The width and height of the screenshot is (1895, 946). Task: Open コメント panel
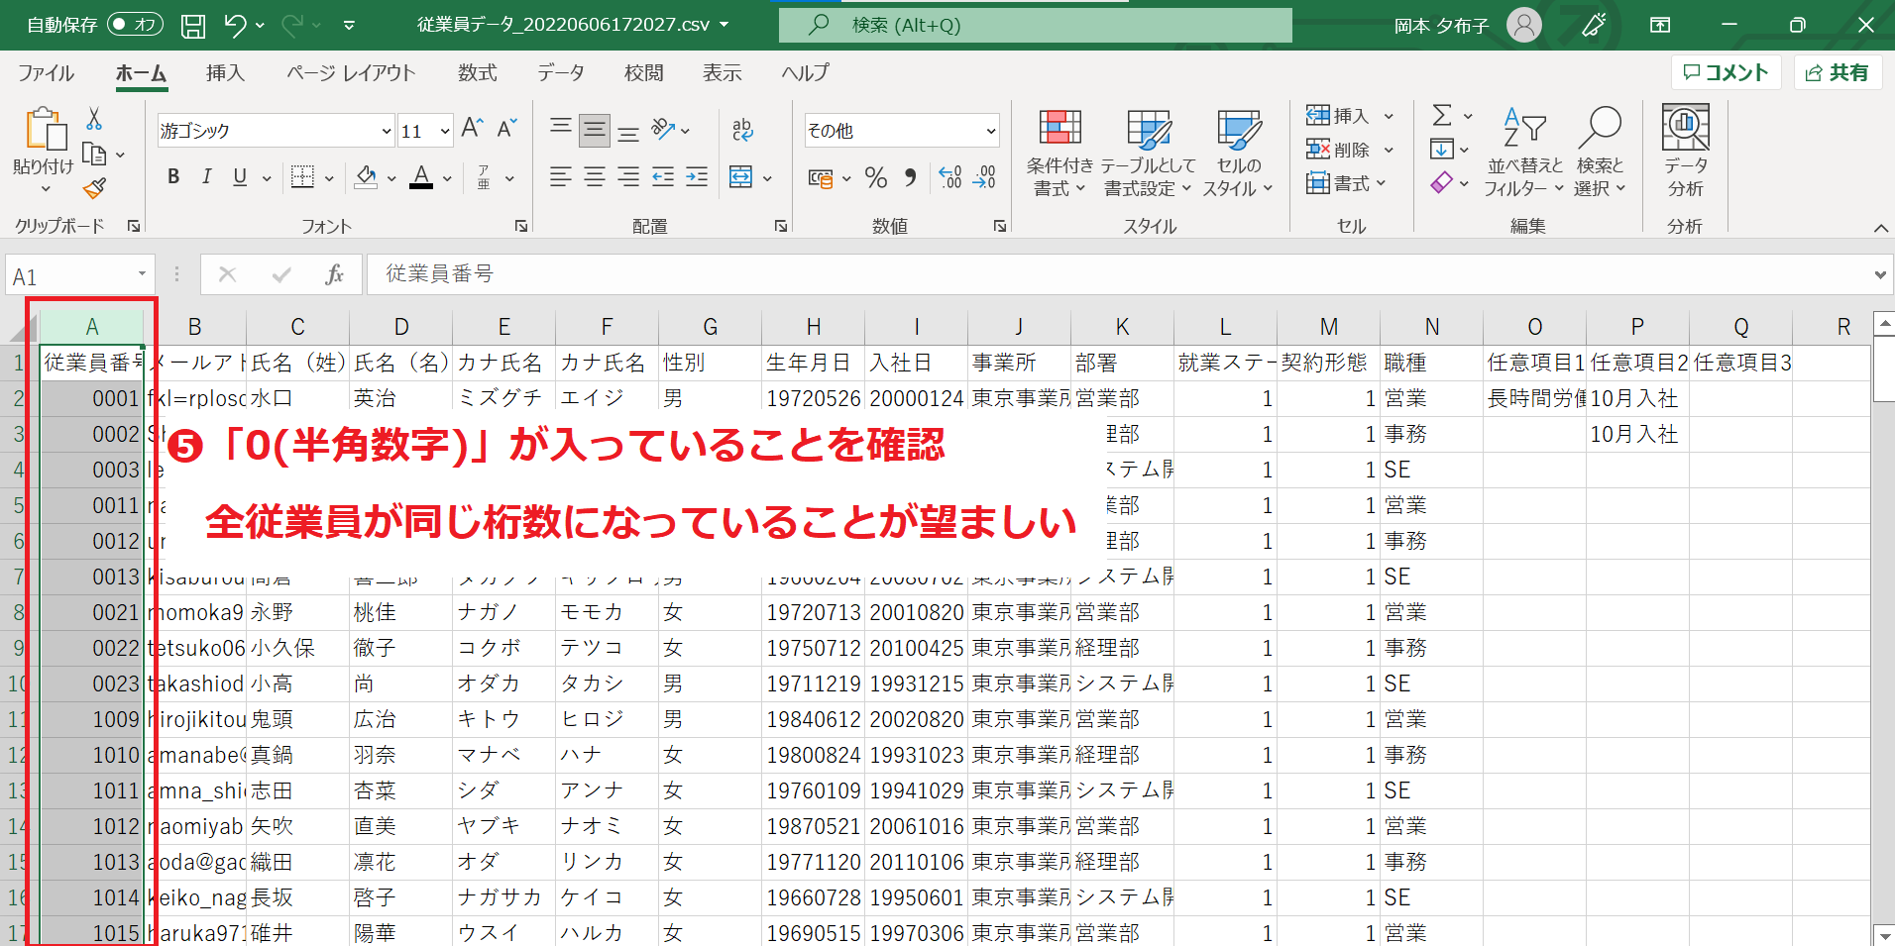pyautogui.click(x=1725, y=71)
